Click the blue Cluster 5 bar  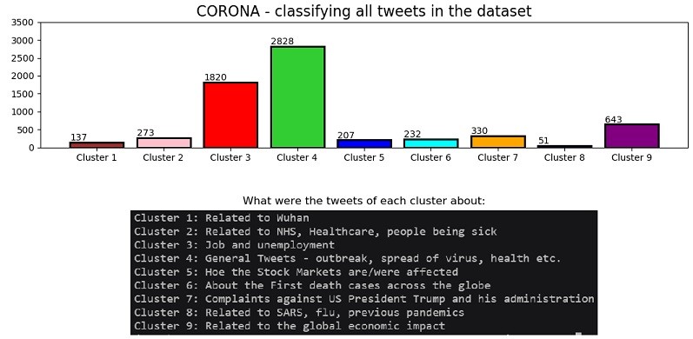[x=364, y=143]
